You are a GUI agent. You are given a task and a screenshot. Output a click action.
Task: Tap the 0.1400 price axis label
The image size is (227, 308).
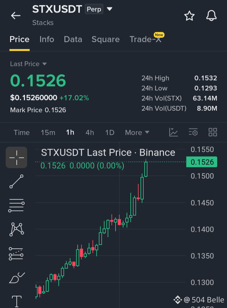click(202, 229)
